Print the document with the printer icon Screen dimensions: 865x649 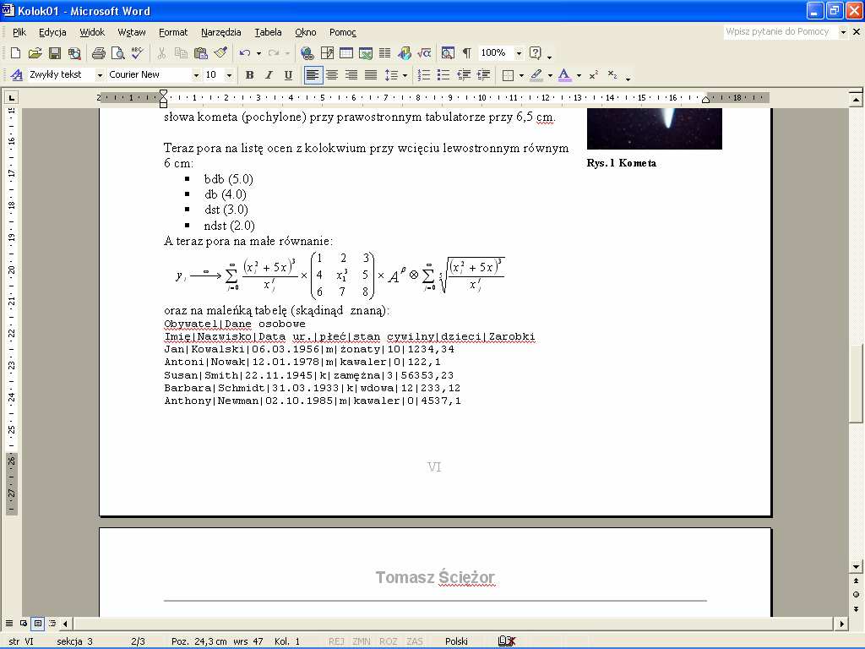point(99,53)
